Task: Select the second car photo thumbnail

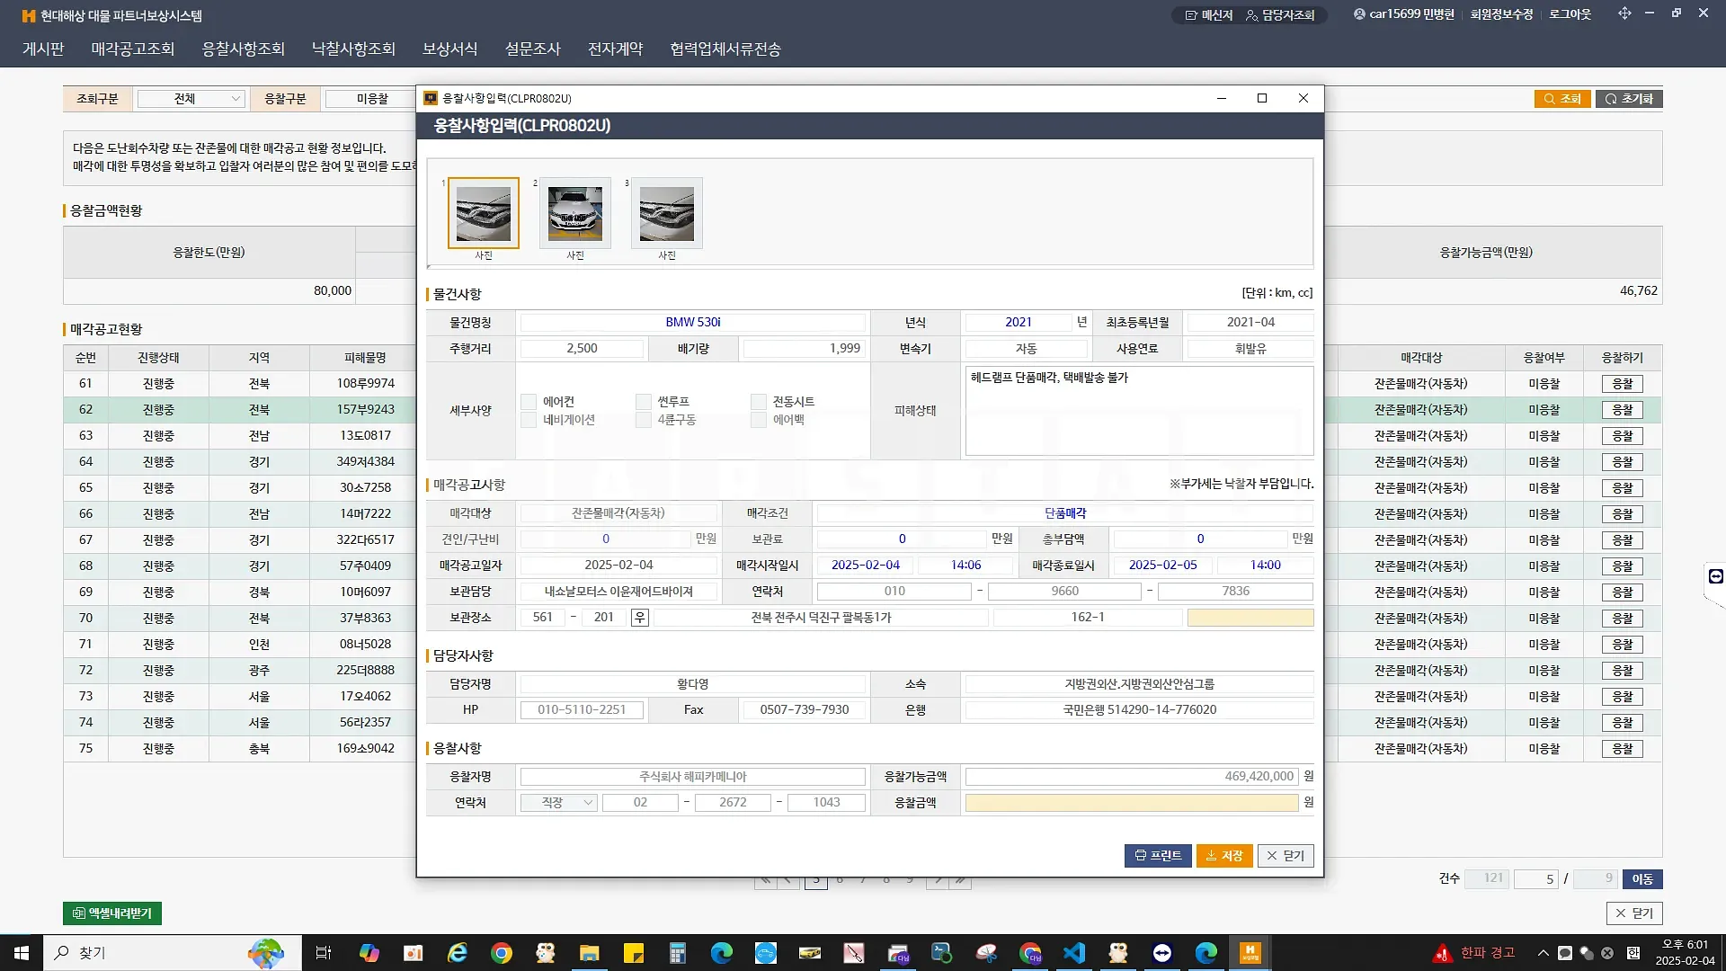Action: 575,213
